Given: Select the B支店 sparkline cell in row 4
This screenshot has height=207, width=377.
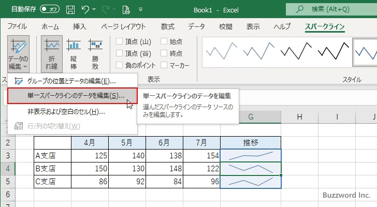Looking at the screenshot, I should 251,169.
